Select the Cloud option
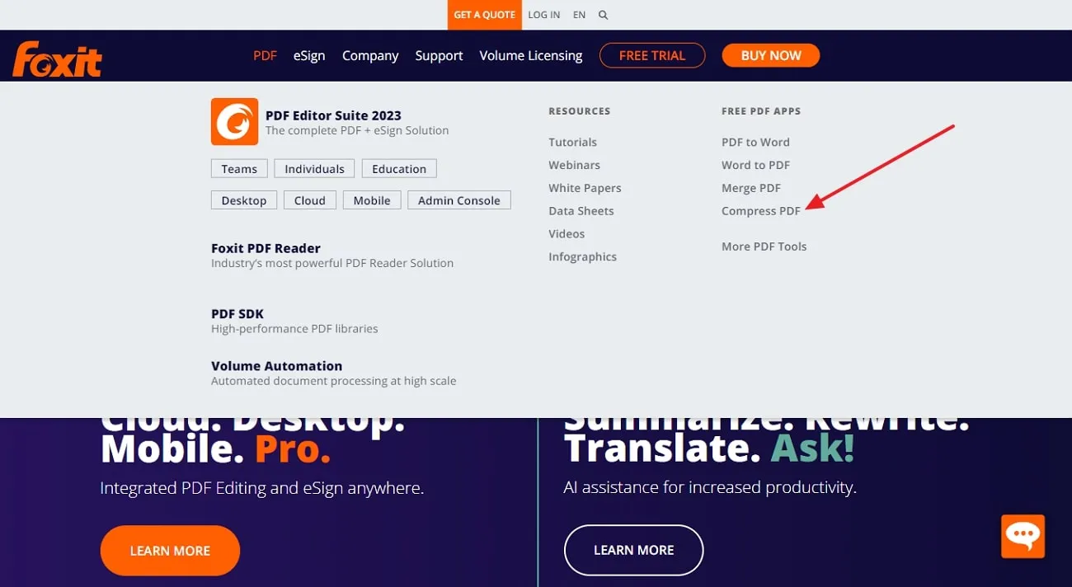 (x=310, y=200)
